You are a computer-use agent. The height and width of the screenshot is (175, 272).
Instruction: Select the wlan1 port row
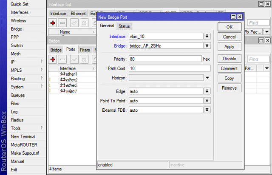coord(72,91)
